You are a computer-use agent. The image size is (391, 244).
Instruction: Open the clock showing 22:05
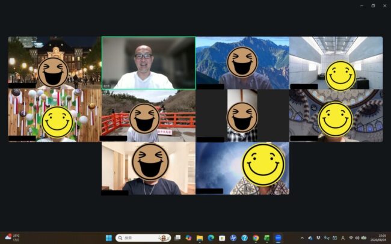click(x=380, y=238)
